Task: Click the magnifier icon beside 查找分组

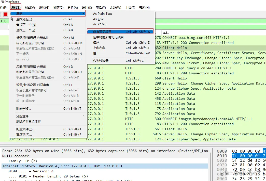Action: (x=12, y=19)
